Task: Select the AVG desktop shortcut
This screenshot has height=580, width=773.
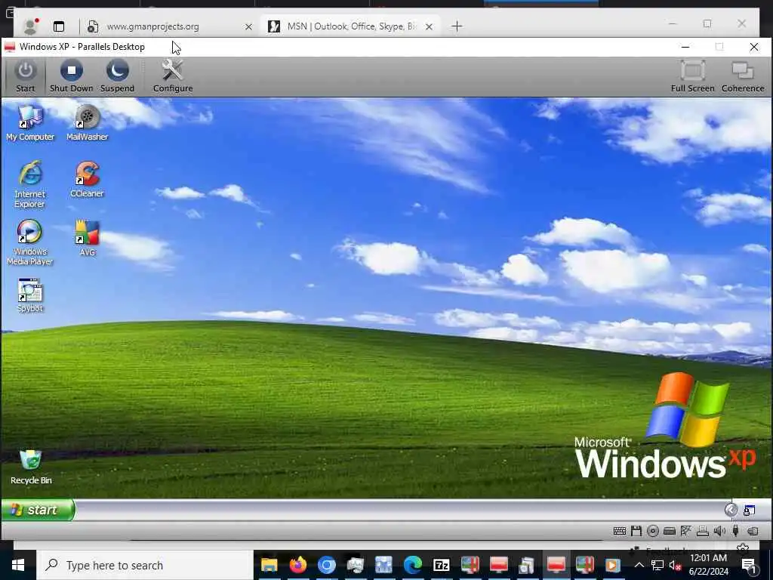Action: (x=88, y=238)
